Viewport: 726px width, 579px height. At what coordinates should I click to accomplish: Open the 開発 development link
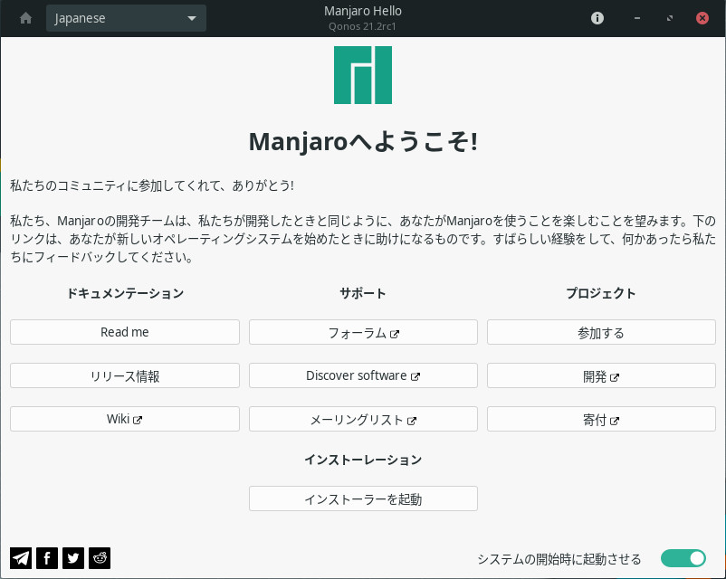[x=601, y=375]
